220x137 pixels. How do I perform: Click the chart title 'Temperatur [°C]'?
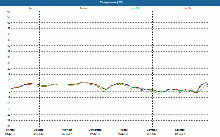coord(112,2)
